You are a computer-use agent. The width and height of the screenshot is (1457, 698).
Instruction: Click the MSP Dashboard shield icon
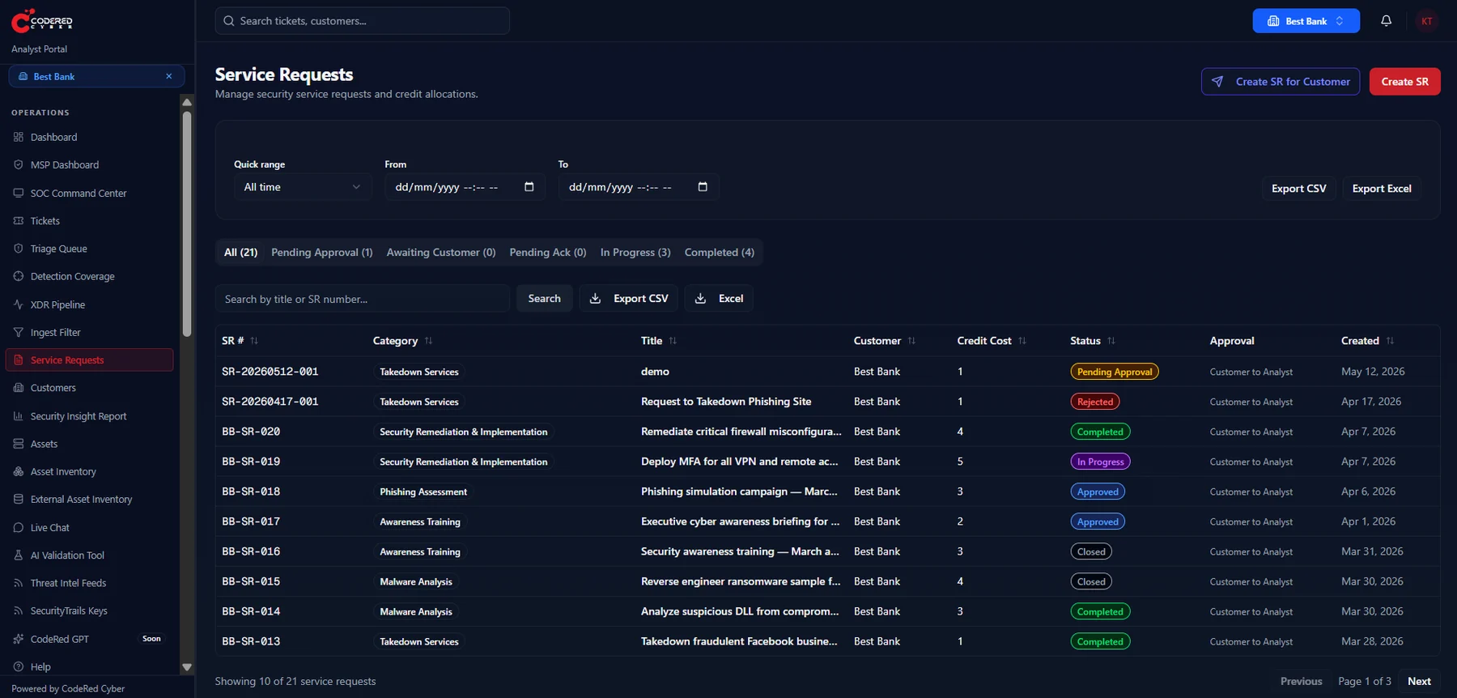19,164
